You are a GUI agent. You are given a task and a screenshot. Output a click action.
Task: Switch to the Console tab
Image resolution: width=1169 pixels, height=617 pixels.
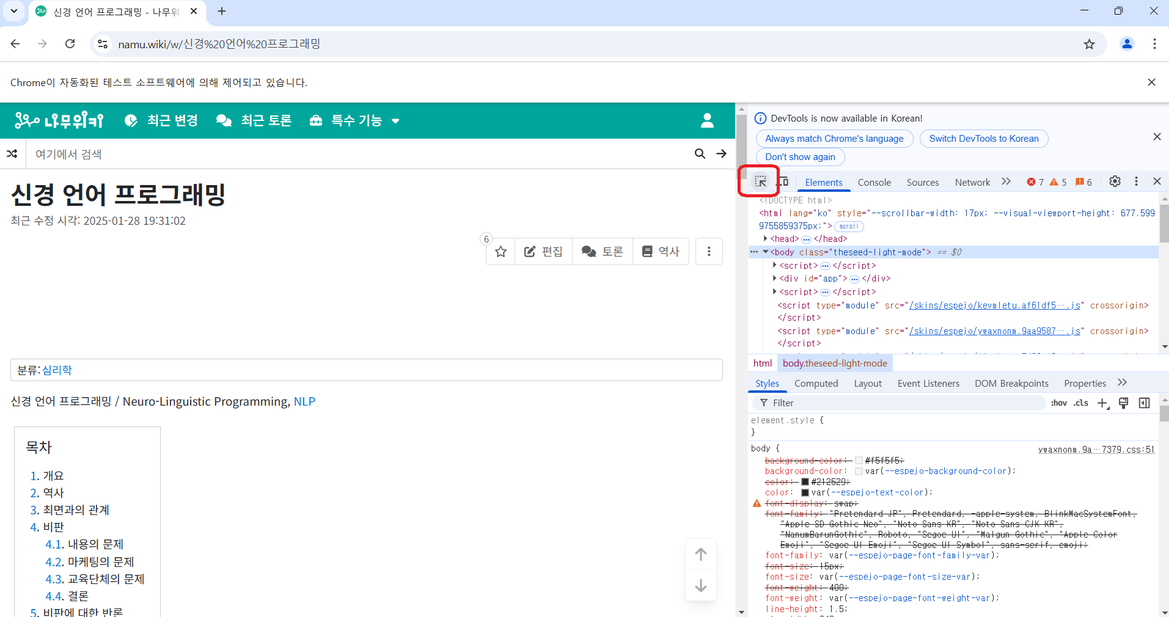pos(874,182)
